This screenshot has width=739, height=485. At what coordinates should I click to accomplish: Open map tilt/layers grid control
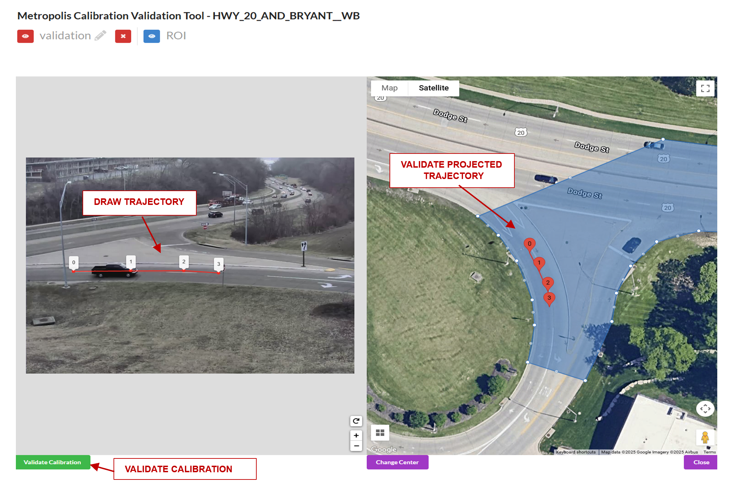pyautogui.click(x=380, y=433)
